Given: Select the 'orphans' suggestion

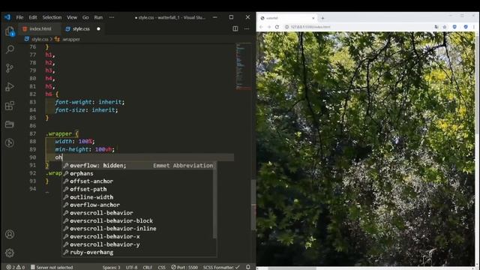Looking at the screenshot, I should coord(138,173).
